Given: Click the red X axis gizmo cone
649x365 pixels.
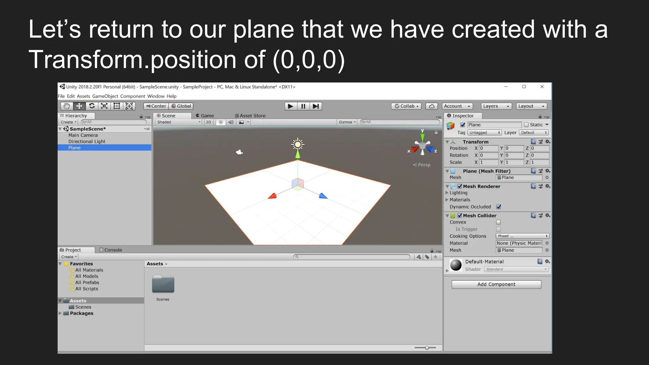Looking at the screenshot, I should (x=415, y=149).
